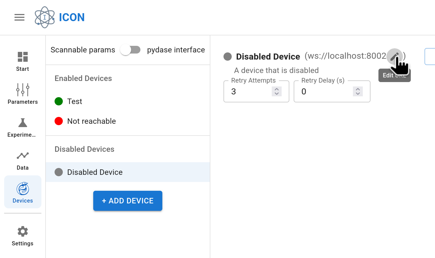The height and width of the screenshot is (258, 435).
Task: Toggle Scannable params / pydase interface switch
Action: (130, 50)
